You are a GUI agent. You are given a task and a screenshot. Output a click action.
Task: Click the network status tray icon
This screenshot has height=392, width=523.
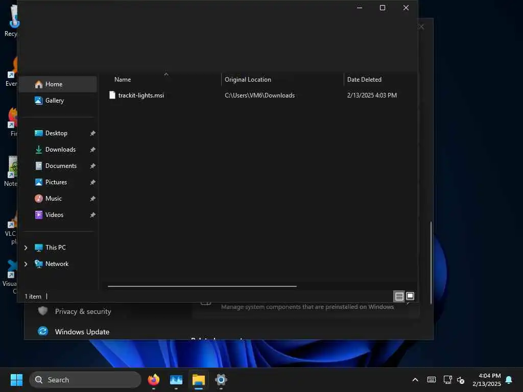tap(447, 380)
